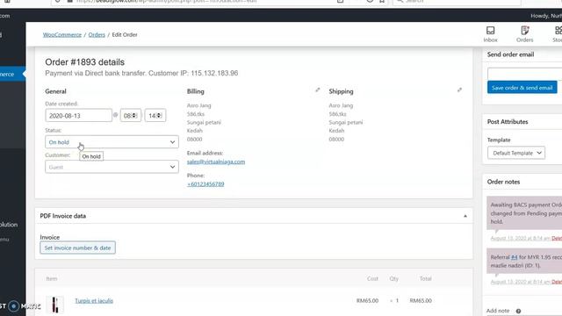Click the date created field 2020-08-13
562x316 pixels.
(78, 115)
